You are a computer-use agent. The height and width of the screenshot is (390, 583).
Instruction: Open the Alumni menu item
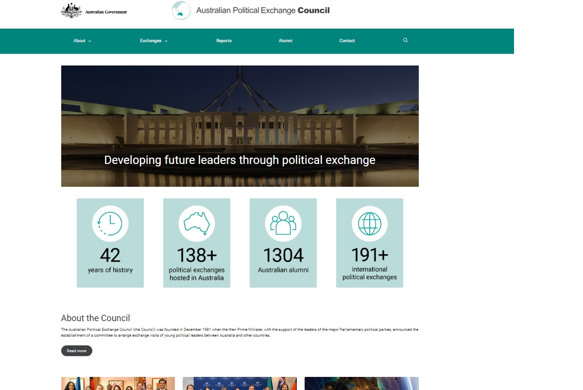pyautogui.click(x=286, y=41)
